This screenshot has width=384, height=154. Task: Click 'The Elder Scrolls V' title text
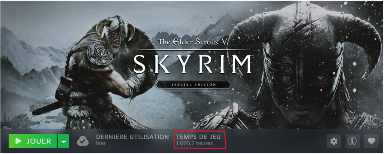click(193, 42)
